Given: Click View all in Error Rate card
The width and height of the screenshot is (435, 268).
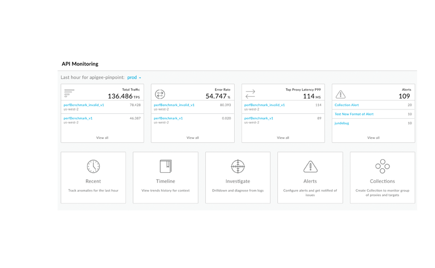Looking at the screenshot, I should [193, 138].
